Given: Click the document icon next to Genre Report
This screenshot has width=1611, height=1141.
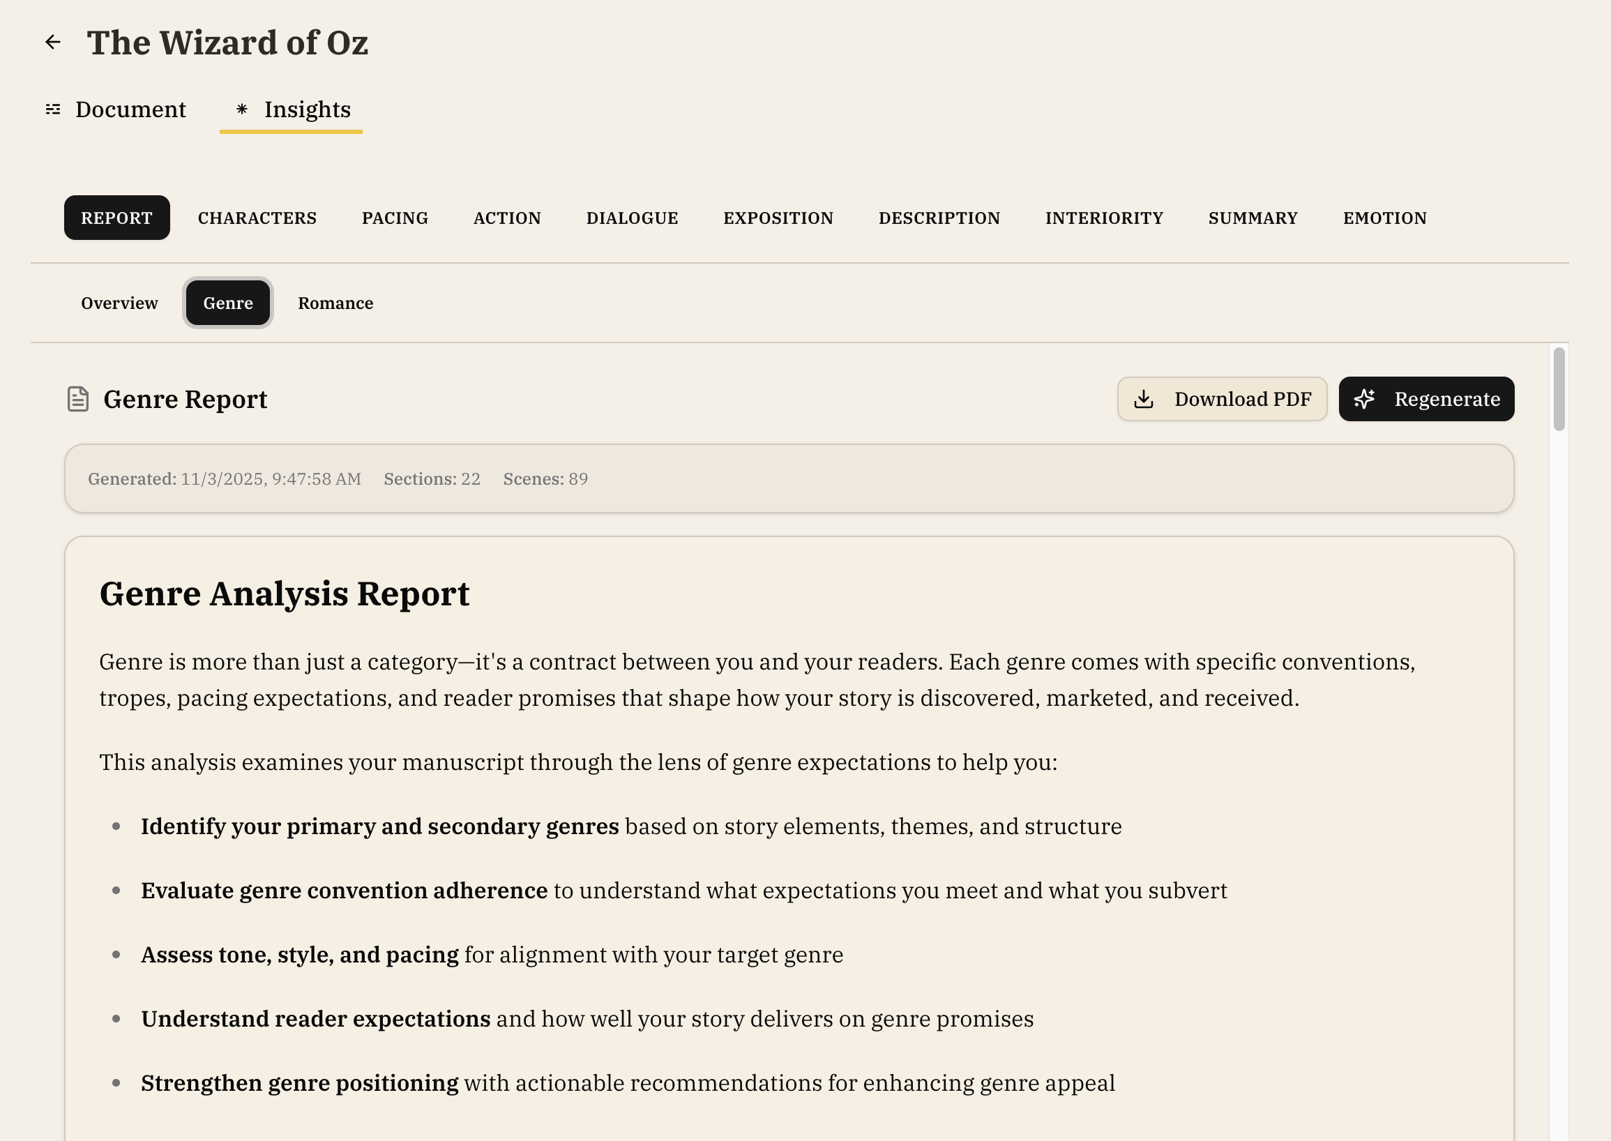Looking at the screenshot, I should [x=77, y=399].
